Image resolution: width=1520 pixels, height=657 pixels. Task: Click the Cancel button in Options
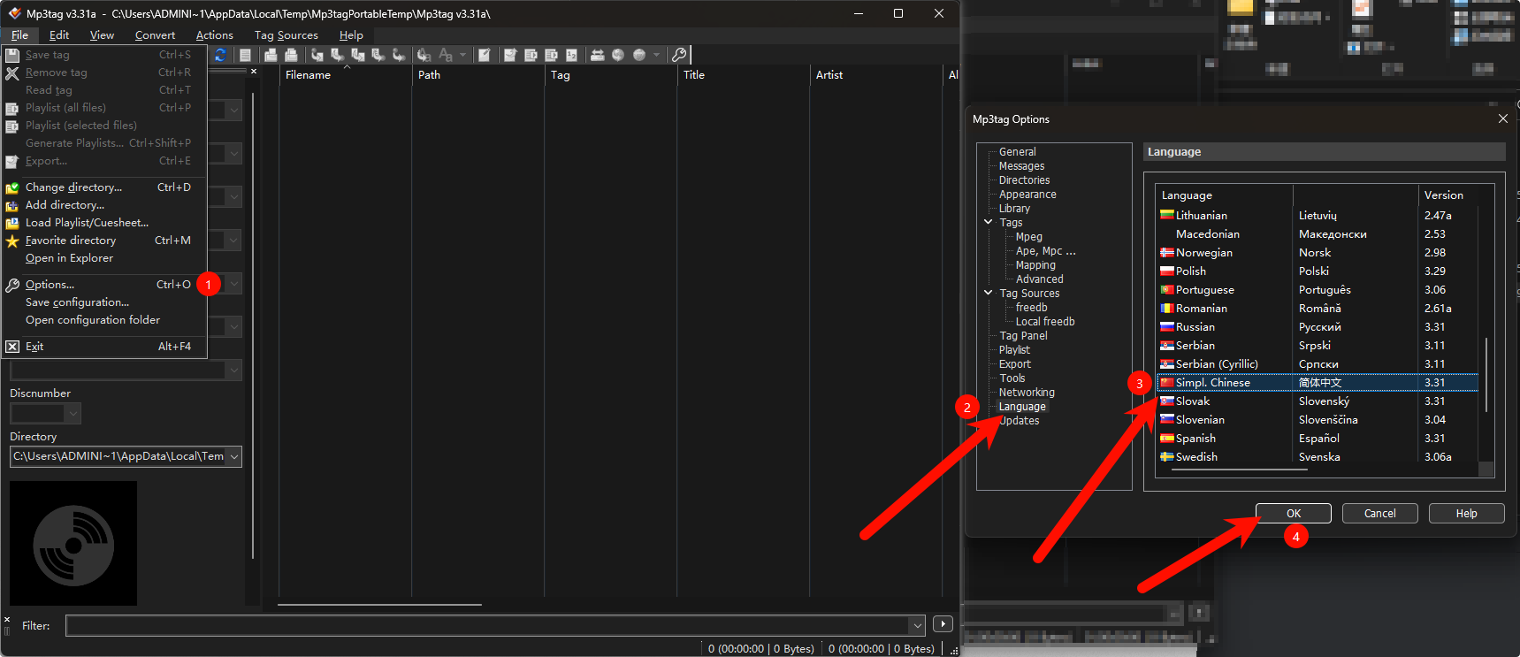tap(1379, 514)
